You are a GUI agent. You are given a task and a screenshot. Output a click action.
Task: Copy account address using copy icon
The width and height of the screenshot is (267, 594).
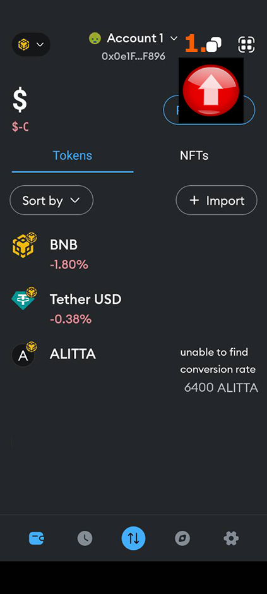click(x=214, y=45)
